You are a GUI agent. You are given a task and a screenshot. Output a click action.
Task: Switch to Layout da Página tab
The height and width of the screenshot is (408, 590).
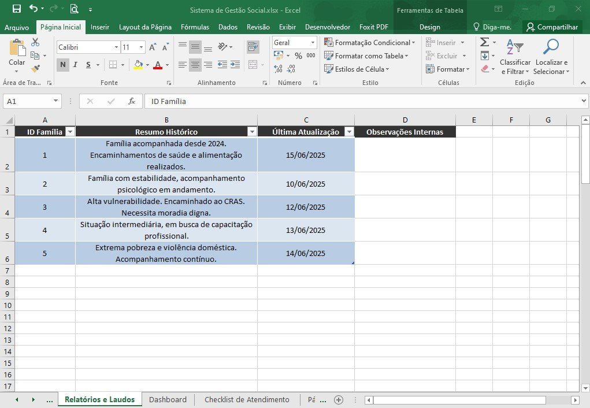(x=145, y=27)
